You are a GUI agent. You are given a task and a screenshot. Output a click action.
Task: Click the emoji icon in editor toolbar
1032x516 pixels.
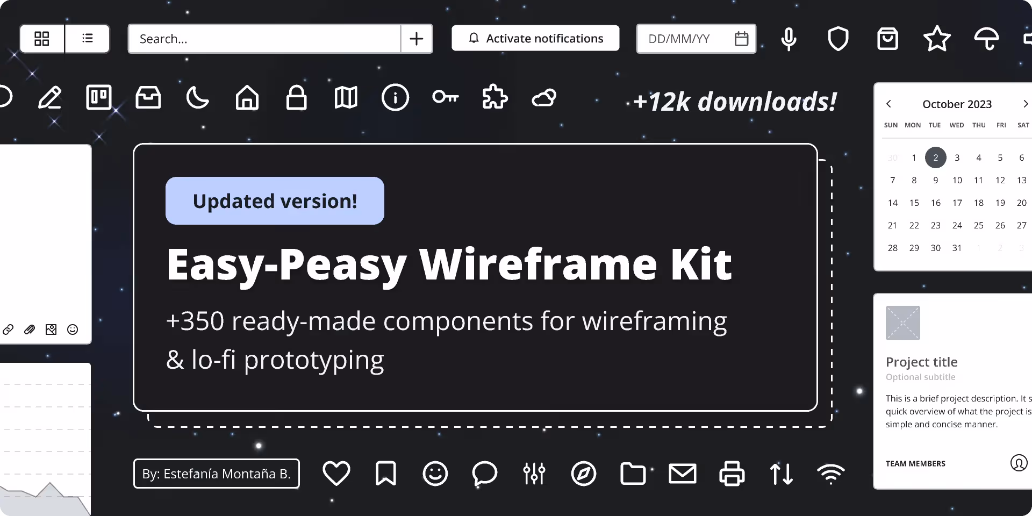[x=73, y=329]
